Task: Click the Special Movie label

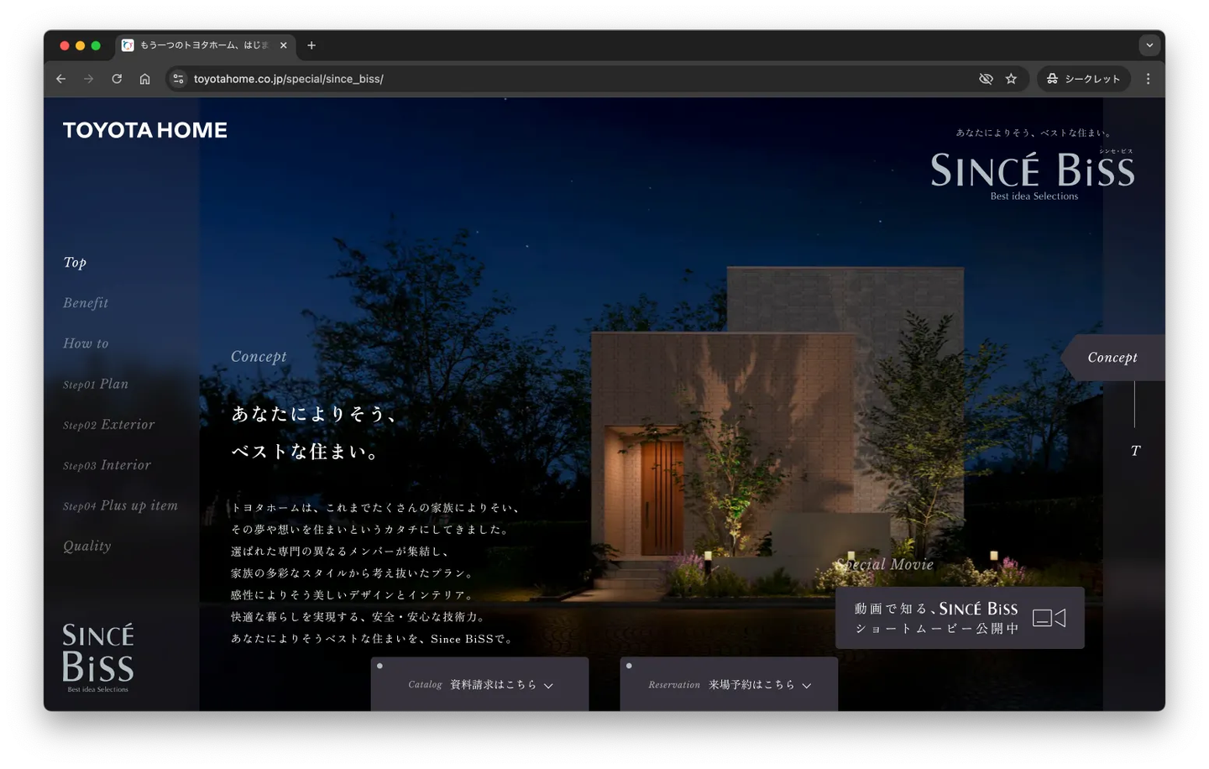Action: click(x=885, y=565)
